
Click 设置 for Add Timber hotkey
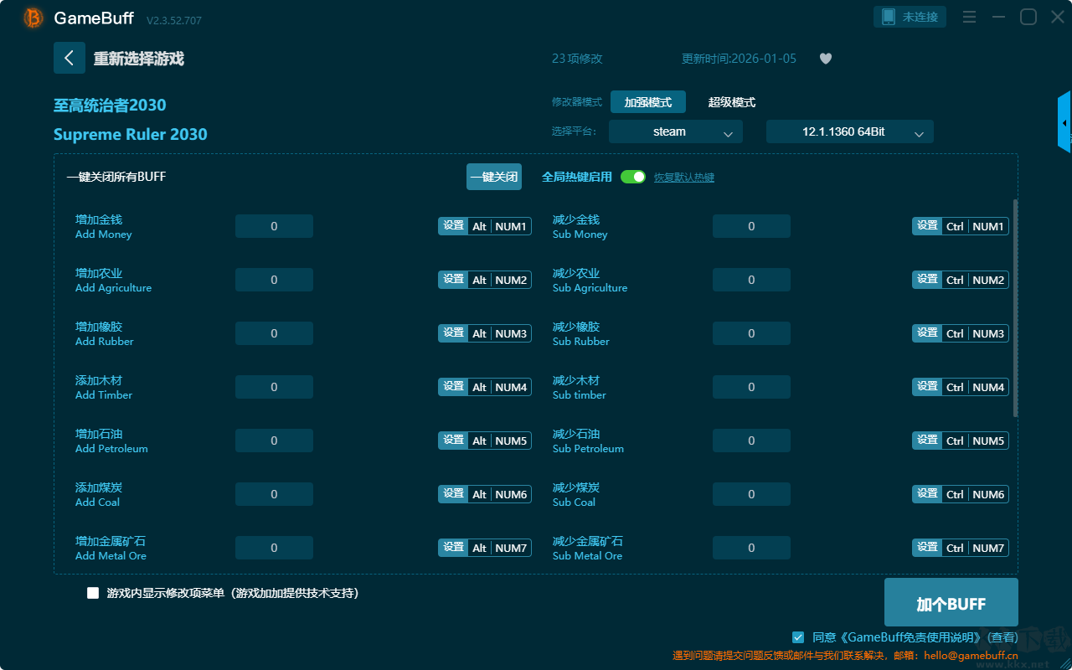point(453,387)
